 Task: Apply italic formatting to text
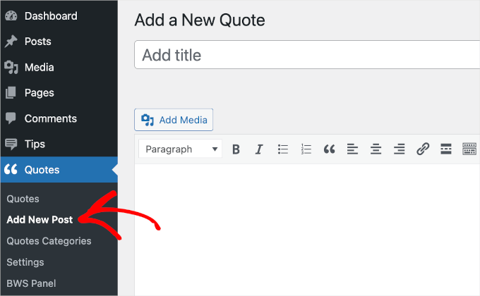point(259,149)
